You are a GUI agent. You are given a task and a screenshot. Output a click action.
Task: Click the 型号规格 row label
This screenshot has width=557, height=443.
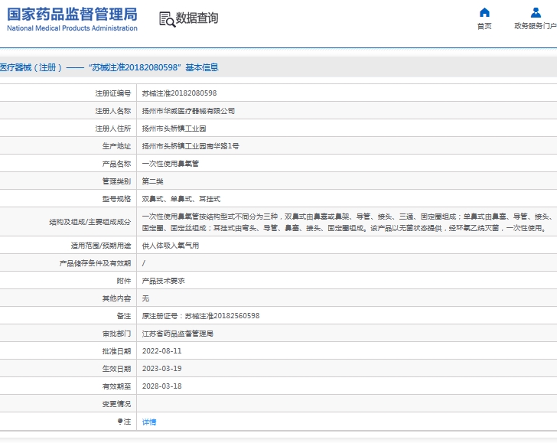[116, 199]
